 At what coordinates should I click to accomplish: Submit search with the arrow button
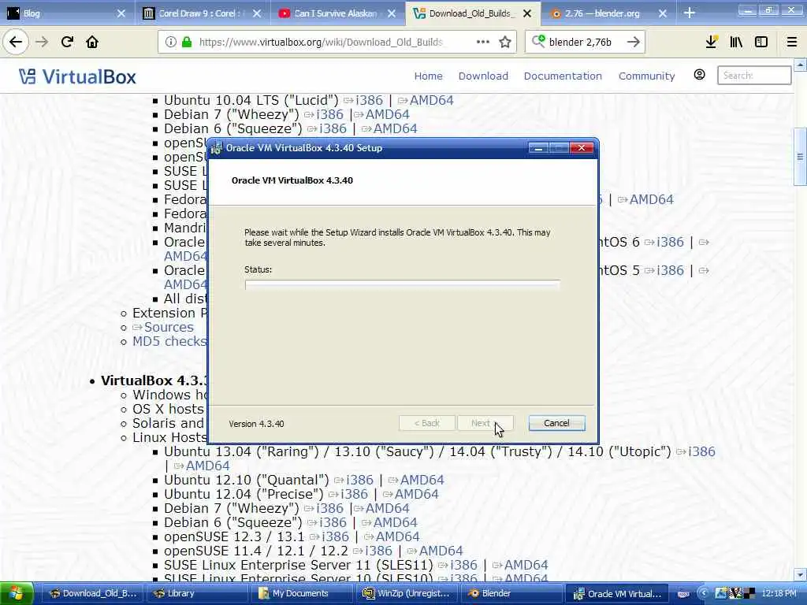(x=634, y=43)
